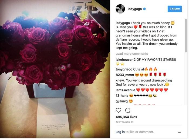189x139 pixels.
Task: Click the 485,354 likes count
Action: (126, 117)
